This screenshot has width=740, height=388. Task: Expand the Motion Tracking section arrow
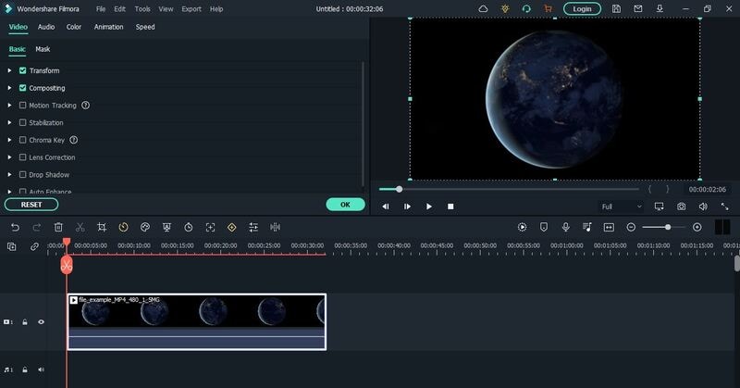[x=9, y=106]
